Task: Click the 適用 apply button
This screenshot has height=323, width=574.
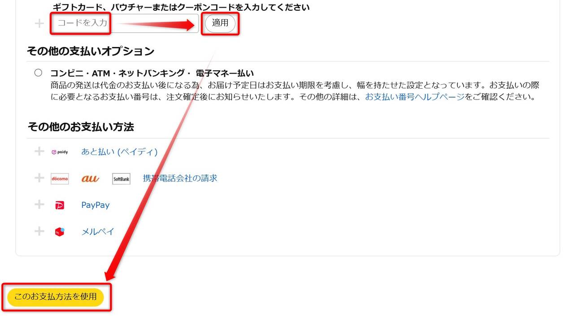Action: pyautogui.click(x=220, y=23)
